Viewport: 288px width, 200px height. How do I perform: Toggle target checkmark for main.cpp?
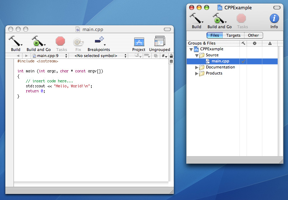tap(243, 61)
